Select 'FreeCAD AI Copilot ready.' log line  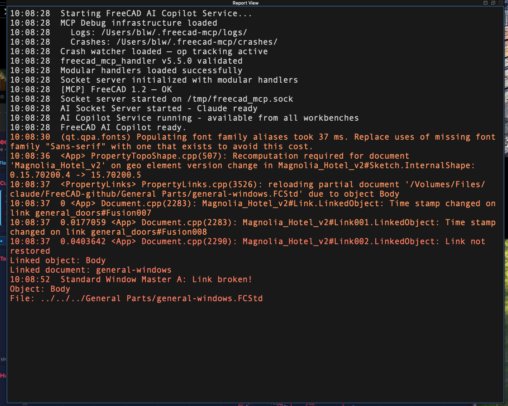pos(98,127)
